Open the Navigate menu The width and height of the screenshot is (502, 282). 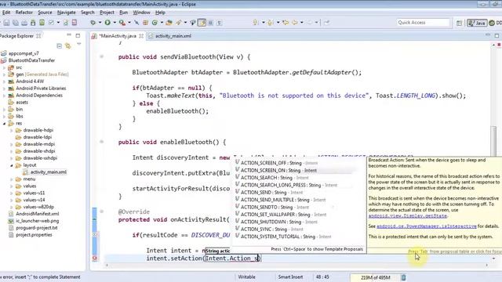(66, 13)
